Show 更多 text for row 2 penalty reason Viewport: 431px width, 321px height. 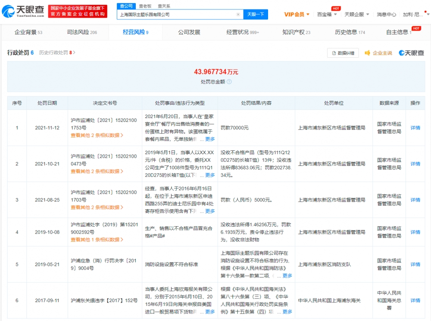(210, 175)
